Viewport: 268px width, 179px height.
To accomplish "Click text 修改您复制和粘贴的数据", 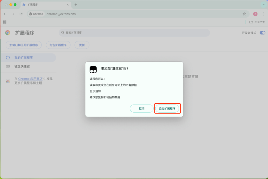I will (105, 97).
